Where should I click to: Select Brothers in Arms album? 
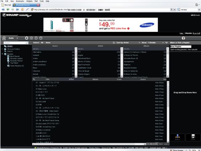[145, 74]
